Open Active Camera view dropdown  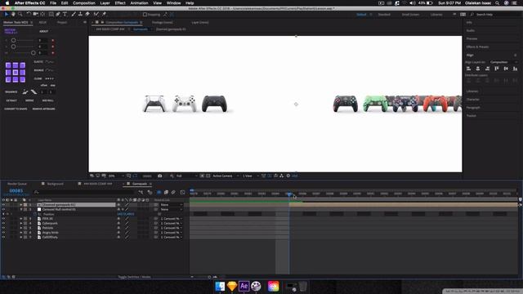tap(226, 176)
